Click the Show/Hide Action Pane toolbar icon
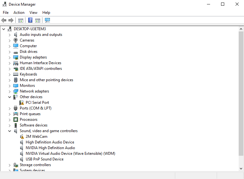The height and width of the screenshot is (179, 244). 38,20
